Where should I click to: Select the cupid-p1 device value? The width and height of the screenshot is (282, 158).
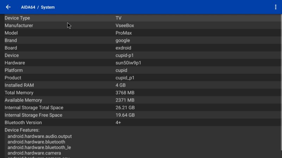125,55
